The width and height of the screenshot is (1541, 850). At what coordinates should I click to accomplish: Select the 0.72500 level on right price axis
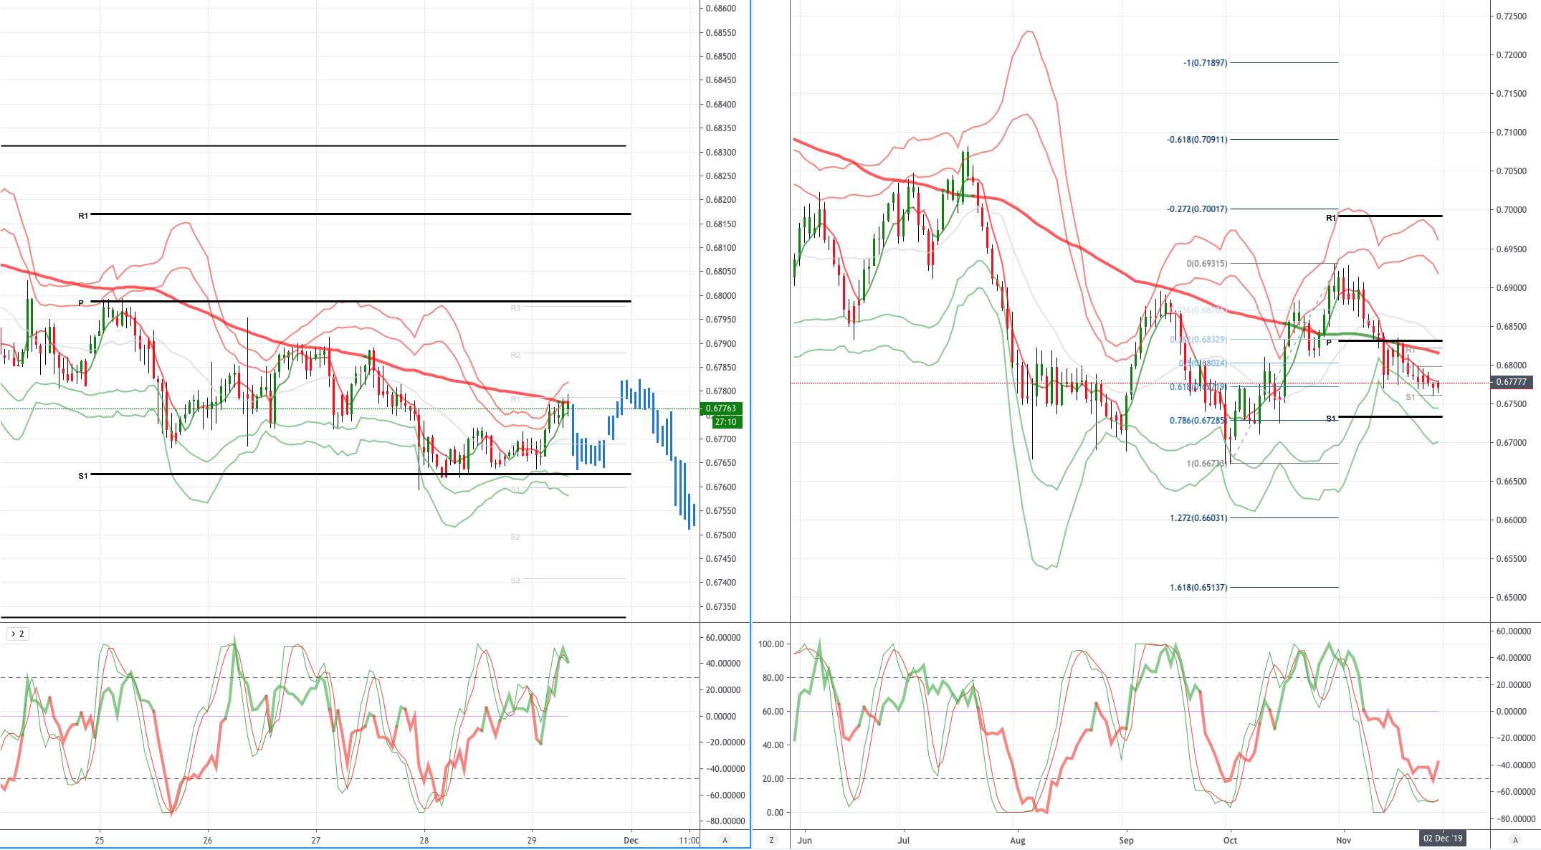coord(1512,16)
